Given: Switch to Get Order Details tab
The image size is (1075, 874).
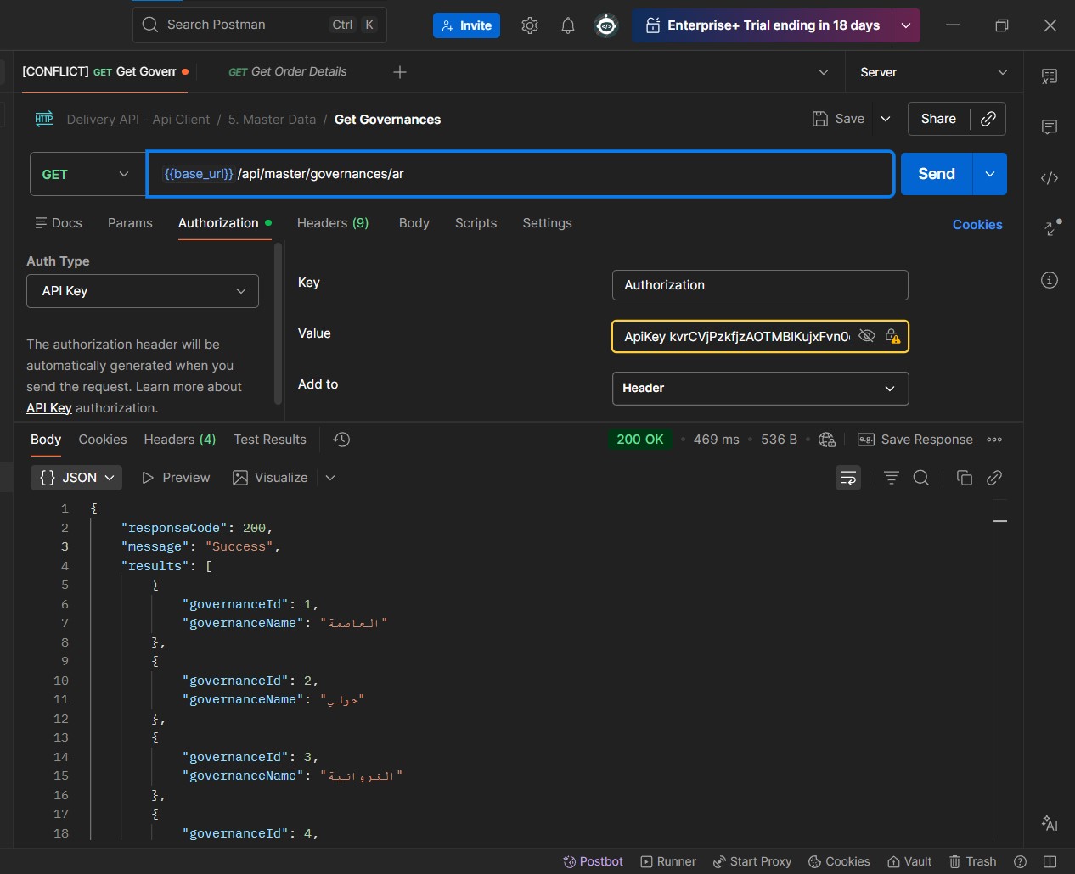Looking at the screenshot, I should click(287, 72).
